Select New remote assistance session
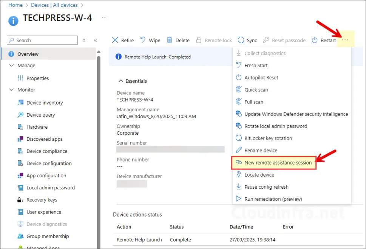 (x=278, y=163)
